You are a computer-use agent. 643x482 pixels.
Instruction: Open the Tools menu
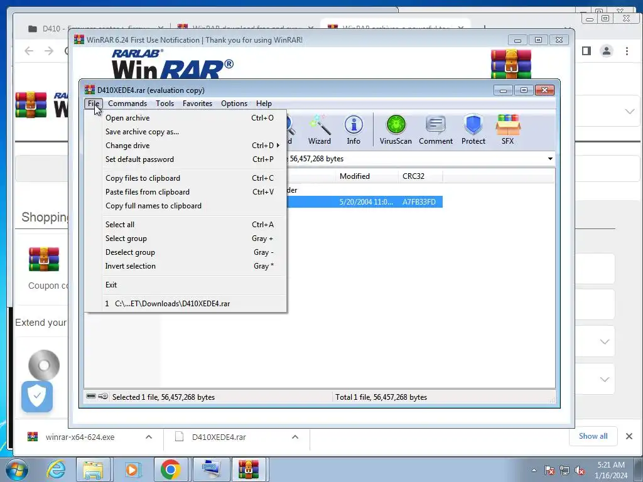click(165, 104)
